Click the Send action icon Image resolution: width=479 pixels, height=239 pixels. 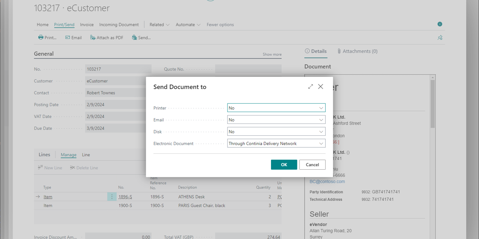tap(135, 37)
